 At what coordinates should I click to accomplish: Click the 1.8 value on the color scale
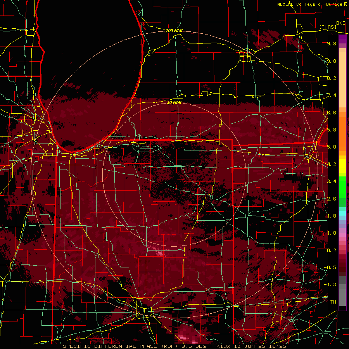click(332, 216)
